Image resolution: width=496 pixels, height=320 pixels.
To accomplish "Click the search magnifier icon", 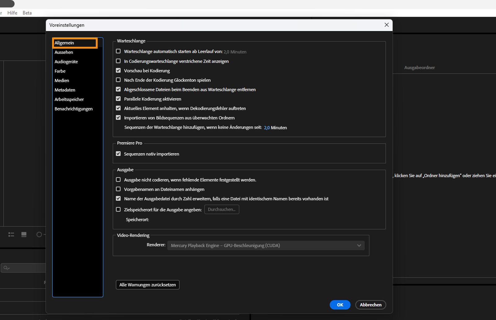I will pyautogui.click(x=6, y=268).
